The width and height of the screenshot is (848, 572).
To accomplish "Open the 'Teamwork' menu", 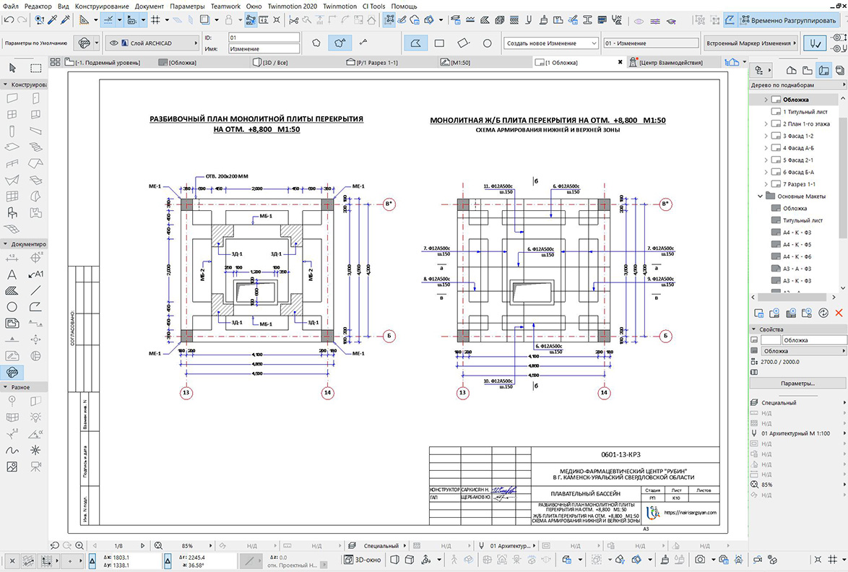I will (225, 6).
